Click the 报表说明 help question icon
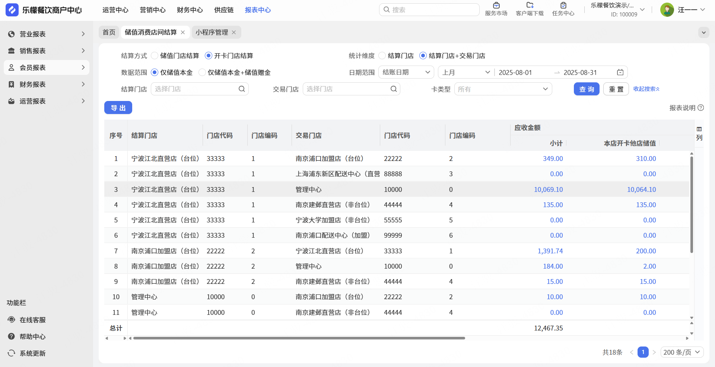The width and height of the screenshot is (715, 367). (x=700, y=108)
